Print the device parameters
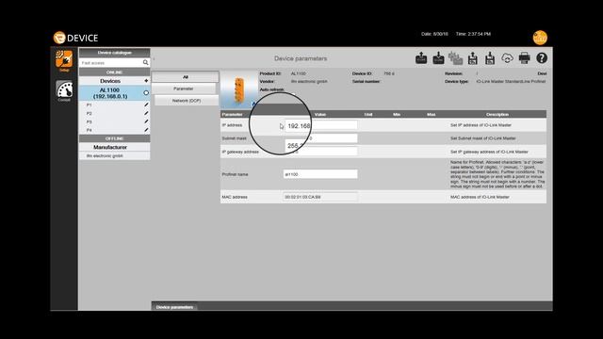 pos(524,58)
